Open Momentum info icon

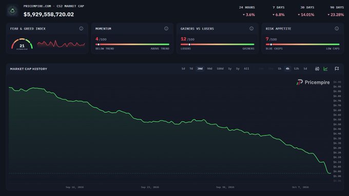(x=166, y=29)
